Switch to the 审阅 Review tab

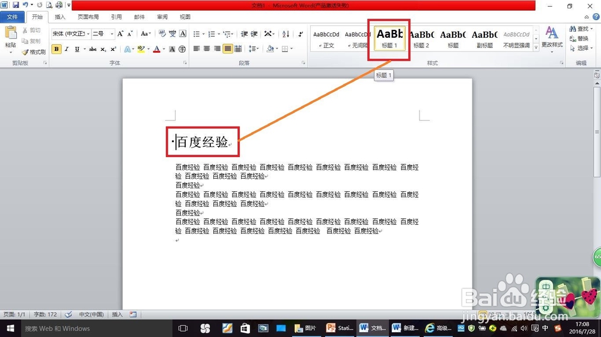162,17
